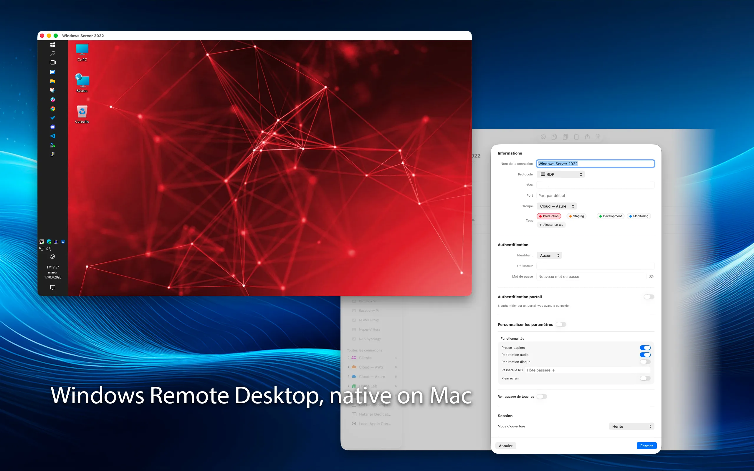
Task: Open Microsoft Edge from the taskbar
Action: tap(53, 99)
